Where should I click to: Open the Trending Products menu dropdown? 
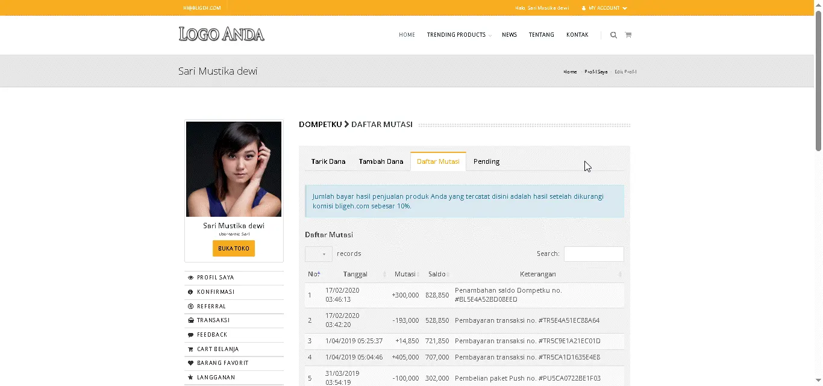coord(458,35)
